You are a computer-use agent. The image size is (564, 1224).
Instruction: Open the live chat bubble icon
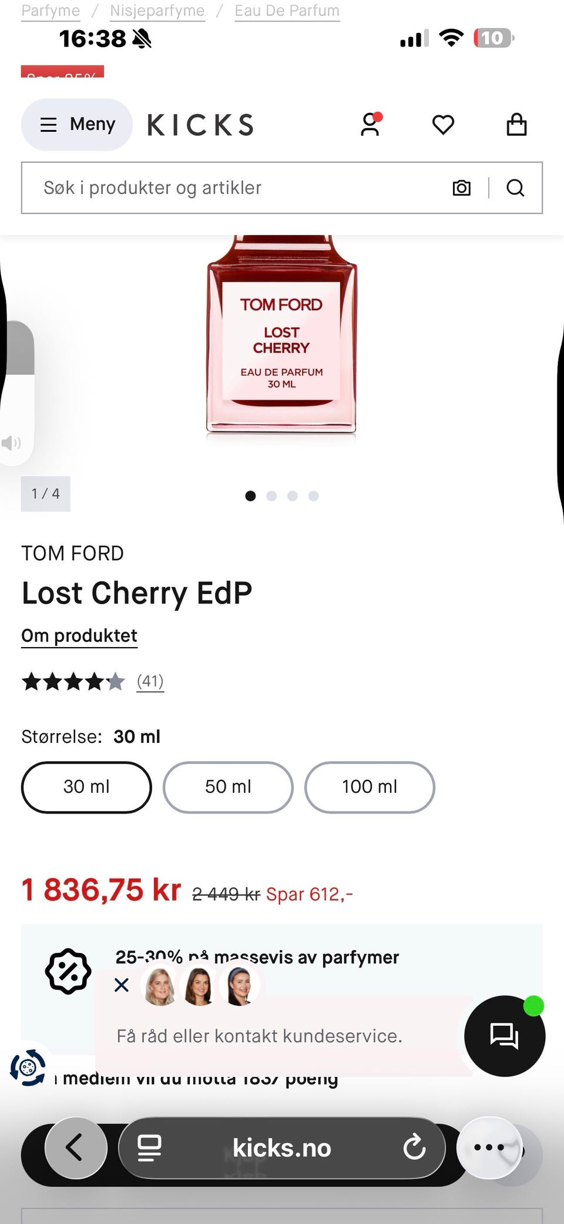point(504,1036)
